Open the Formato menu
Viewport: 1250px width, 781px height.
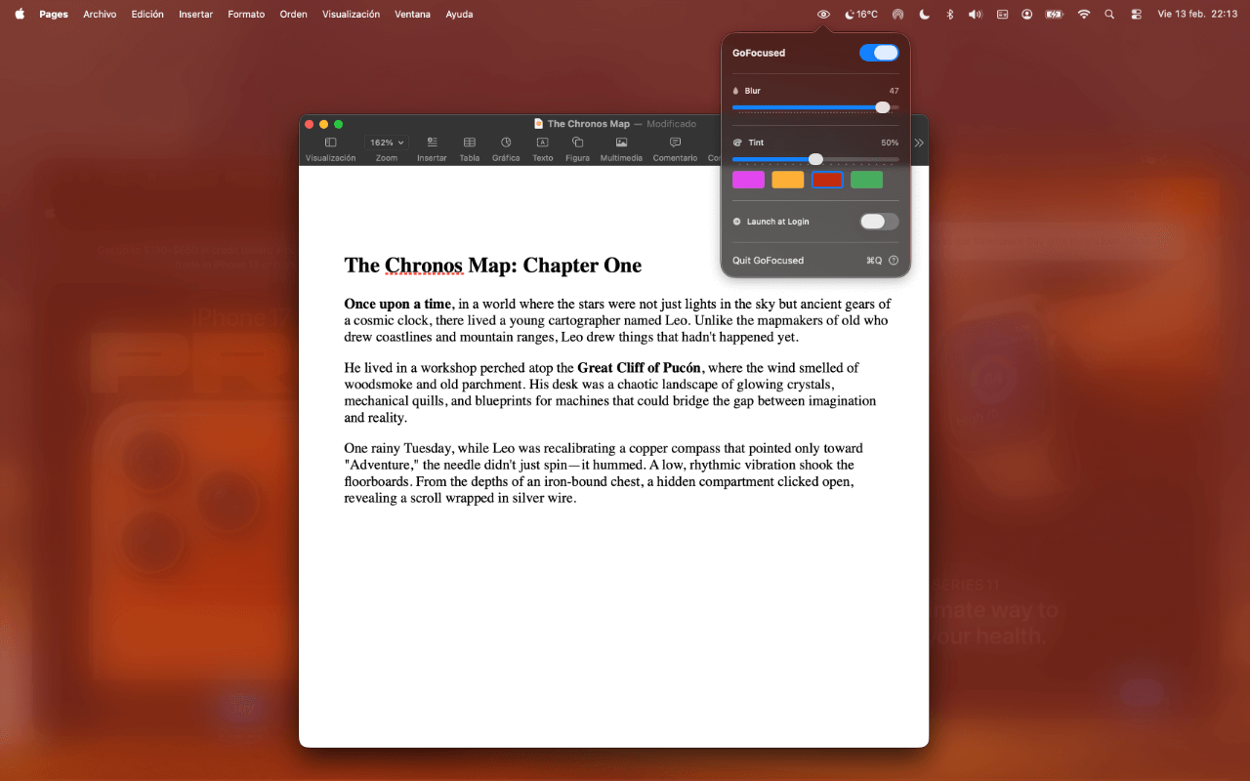pyautogui.click(x=246, y=14)
